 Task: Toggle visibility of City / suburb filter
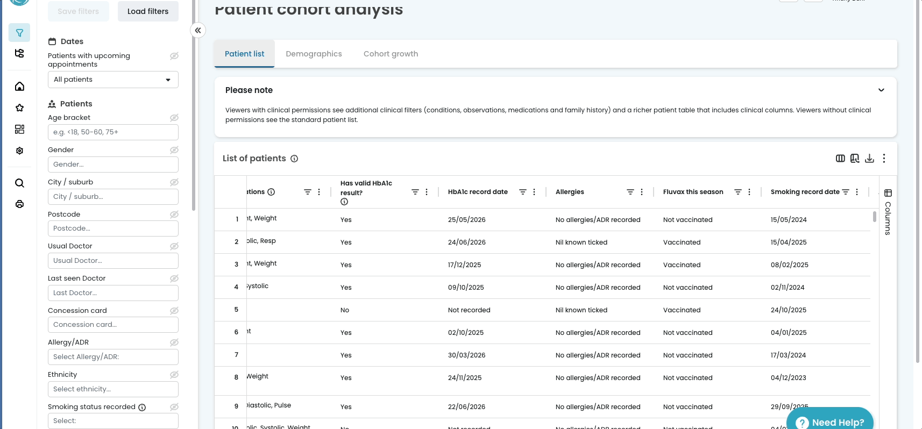174,182
